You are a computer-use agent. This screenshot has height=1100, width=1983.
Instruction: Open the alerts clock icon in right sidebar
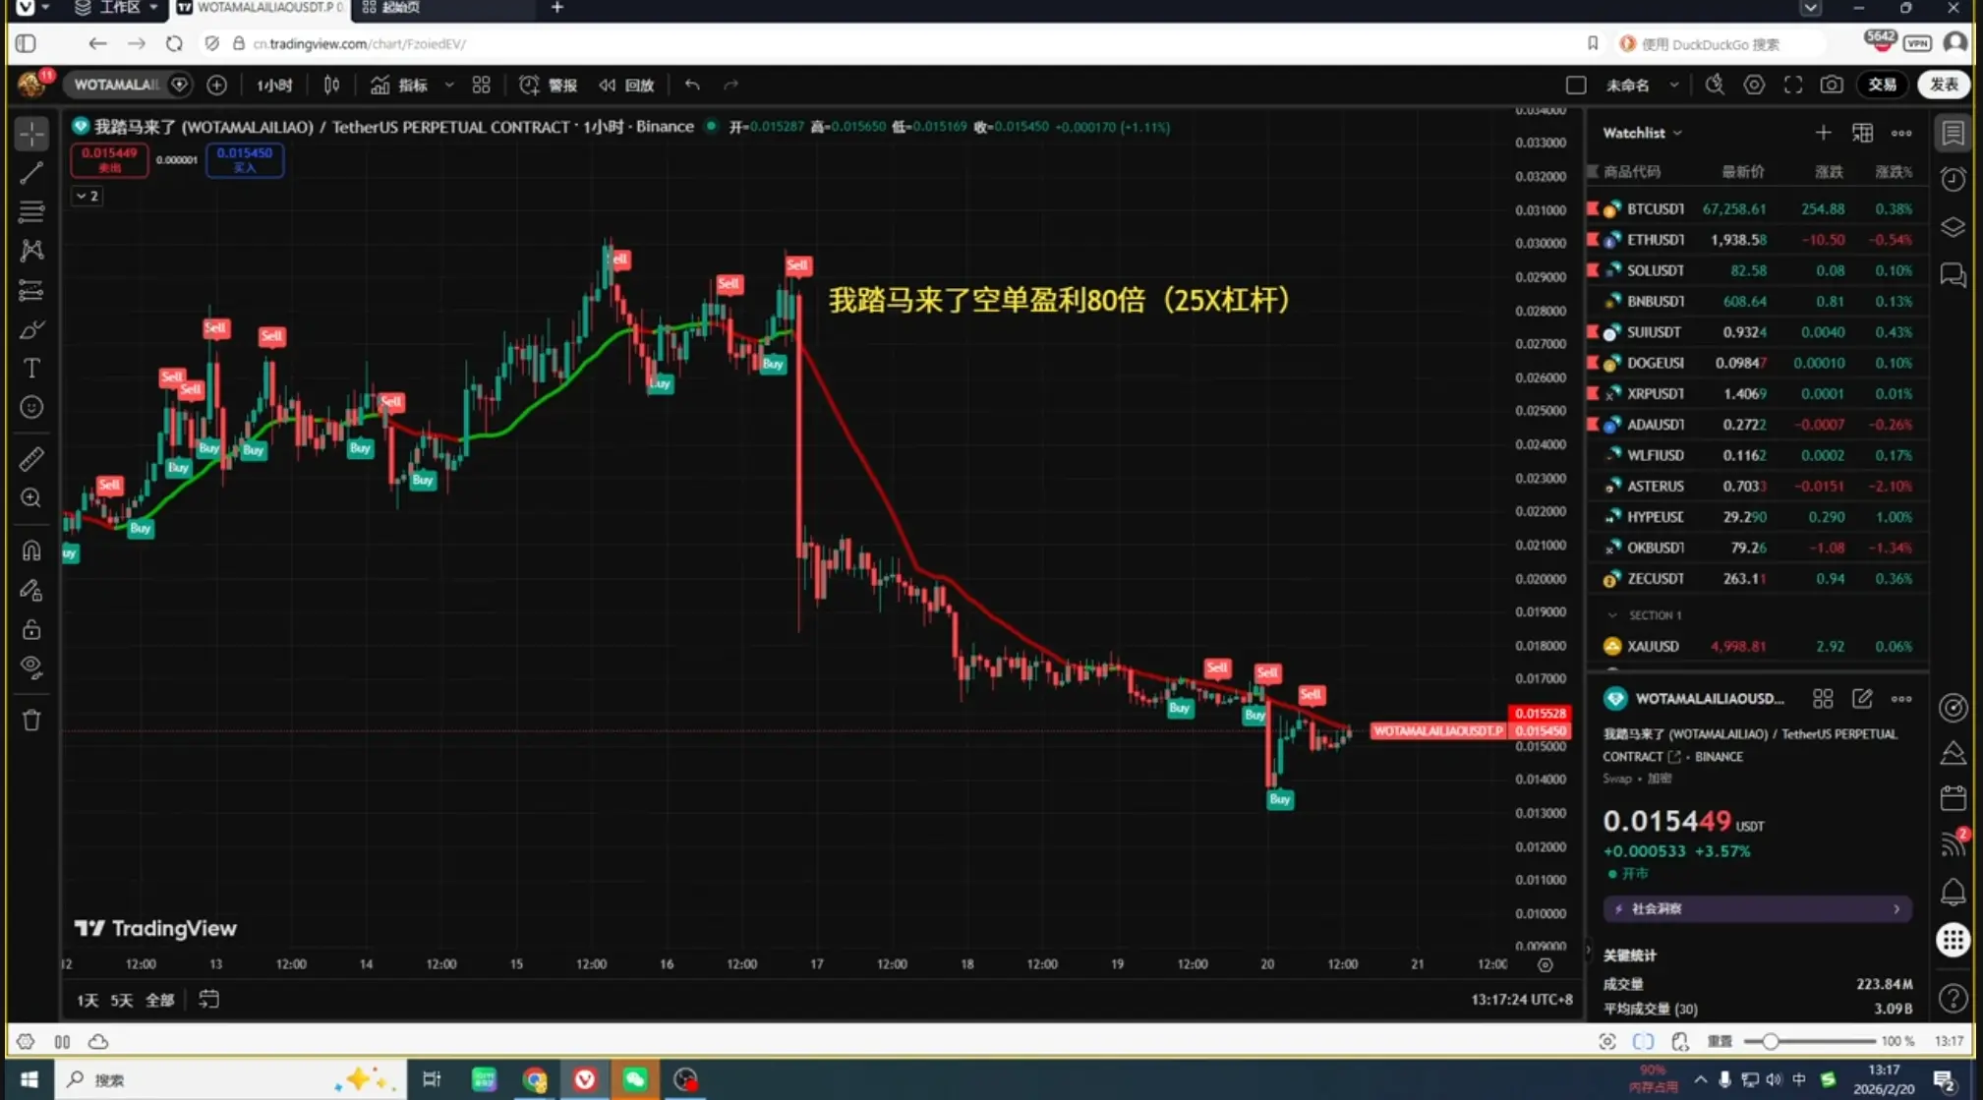point(1953,179)
